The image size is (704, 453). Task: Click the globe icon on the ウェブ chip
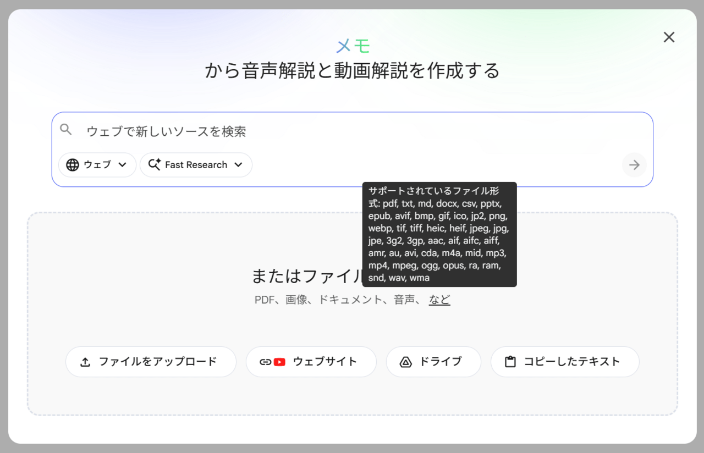tap(73, 165)
